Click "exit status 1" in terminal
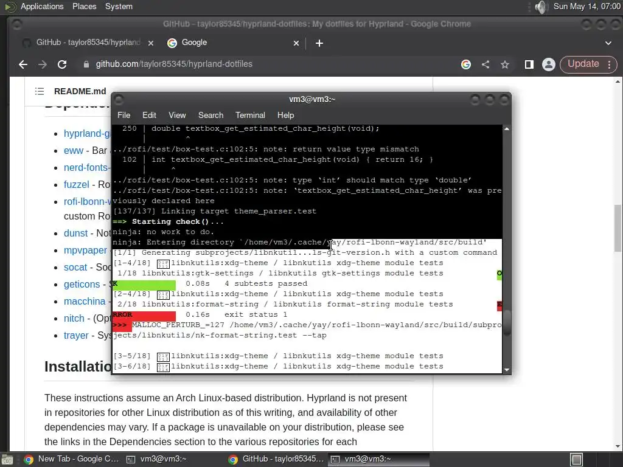The height and width of the screenshot is (467, 623). point(256,314)
